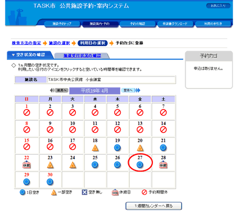The width and height of the screenshot is (237, 213).
Task: Go to previous month with 前月へ
Action: pyautogui.click(x=59, y=90)
